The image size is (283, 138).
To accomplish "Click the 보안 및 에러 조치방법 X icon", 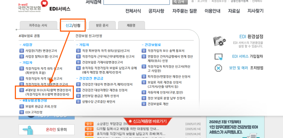I will 218,68.
